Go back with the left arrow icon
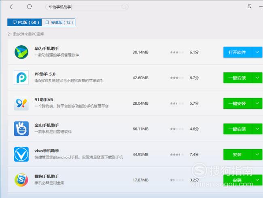Viewport: 263px width, 198px height. click(x=11, y=7)
